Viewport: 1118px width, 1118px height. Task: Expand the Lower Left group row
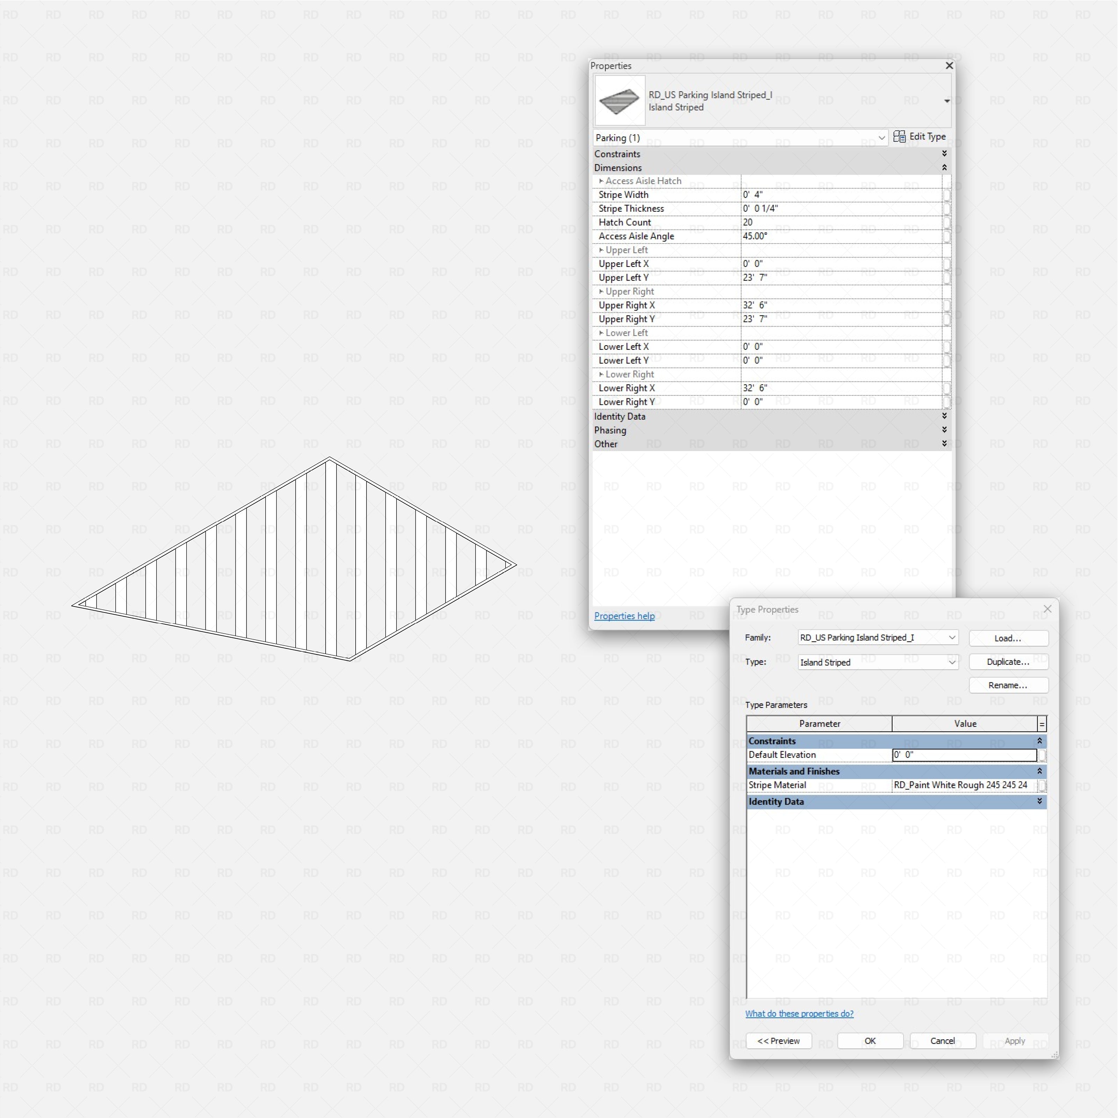601,333
